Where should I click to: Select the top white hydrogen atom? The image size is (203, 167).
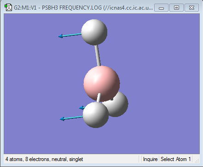coord(94,32)
